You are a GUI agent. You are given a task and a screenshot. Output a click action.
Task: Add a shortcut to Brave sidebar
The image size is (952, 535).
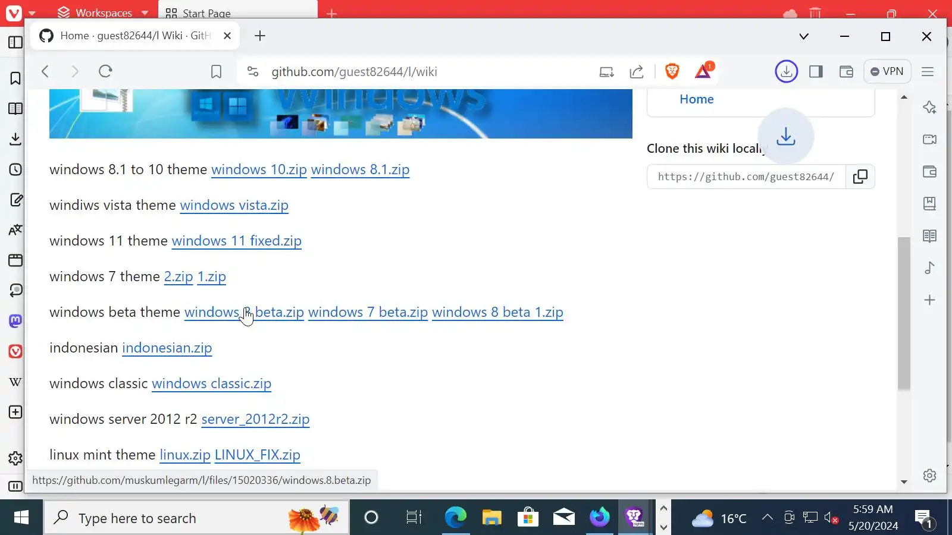point(929,300)
